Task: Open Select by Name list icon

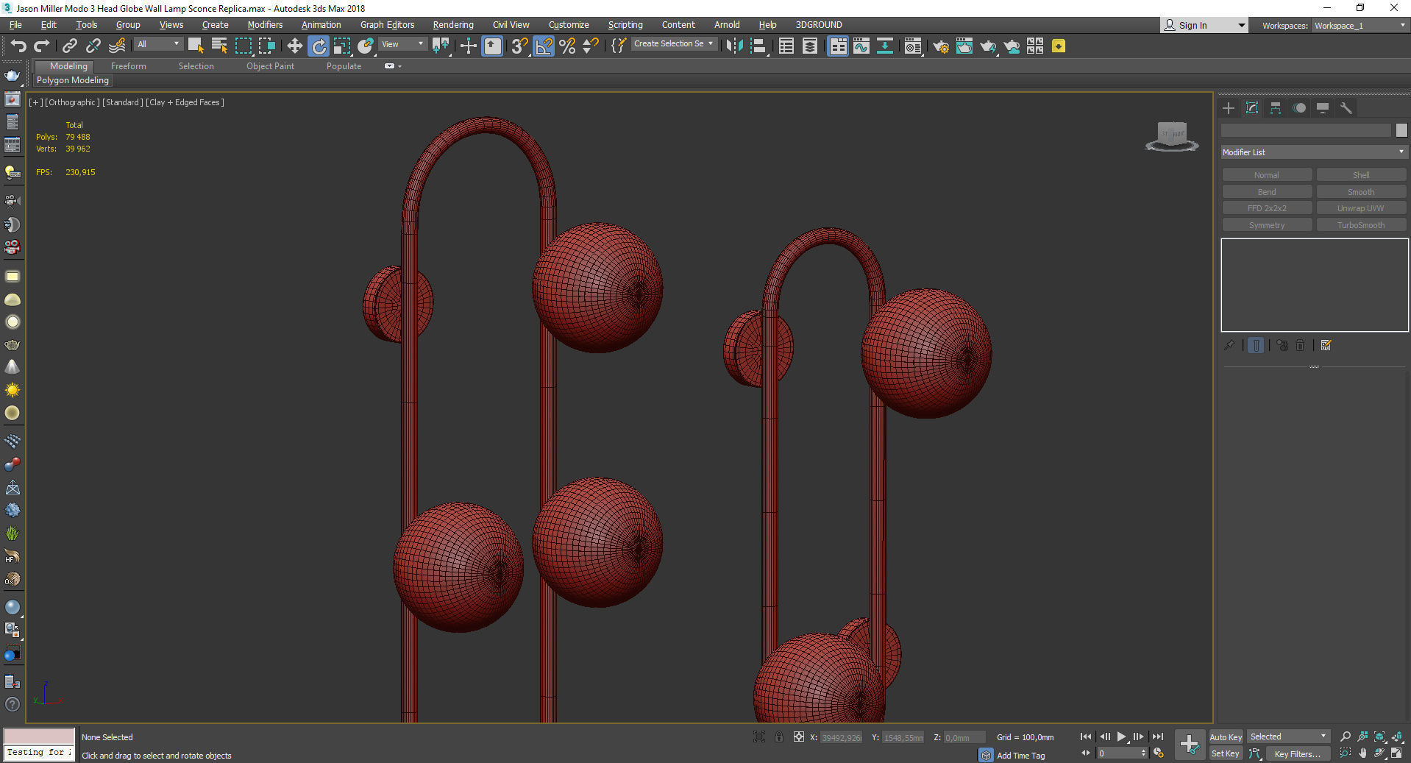Action: point(219,46)
